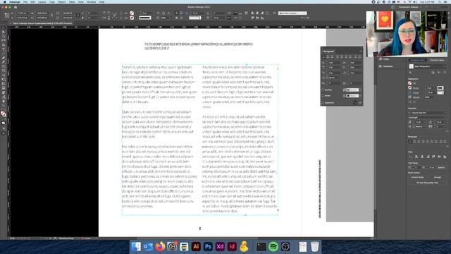Viewport: 451px width, 254px height.
Task: Open the Layout menu
Action: [42, 1]
